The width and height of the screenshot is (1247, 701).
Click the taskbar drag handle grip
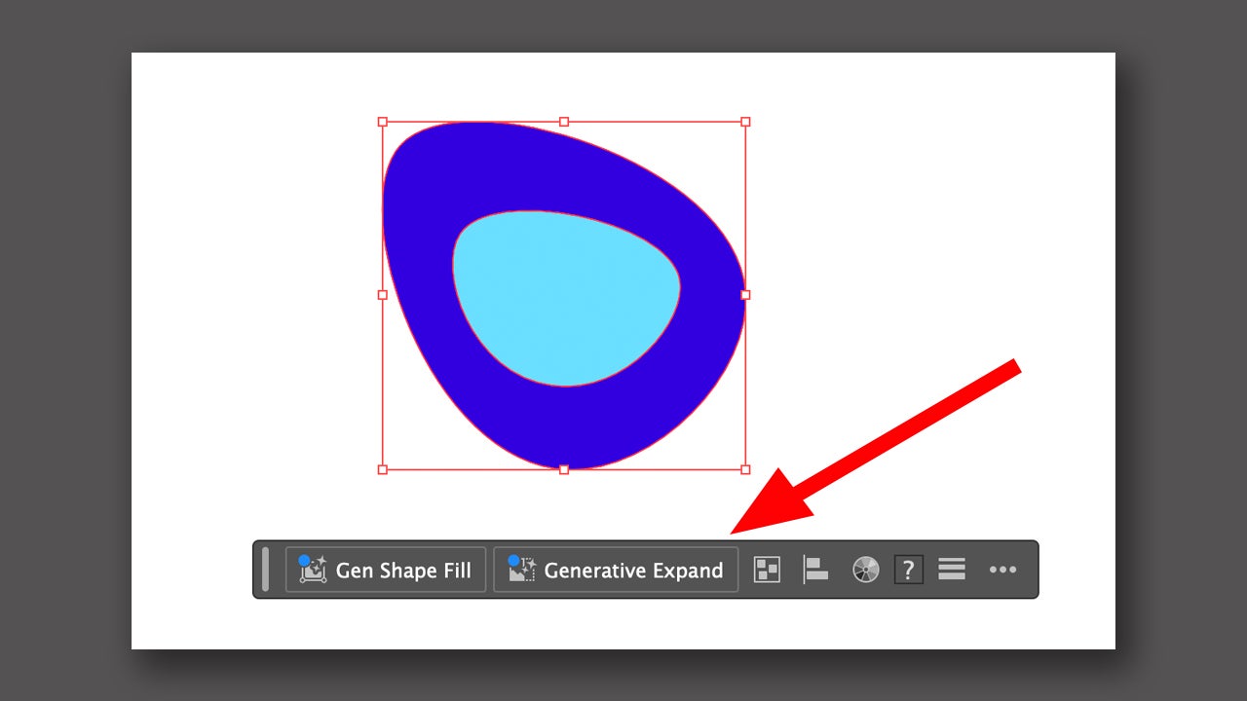(265, 570)
